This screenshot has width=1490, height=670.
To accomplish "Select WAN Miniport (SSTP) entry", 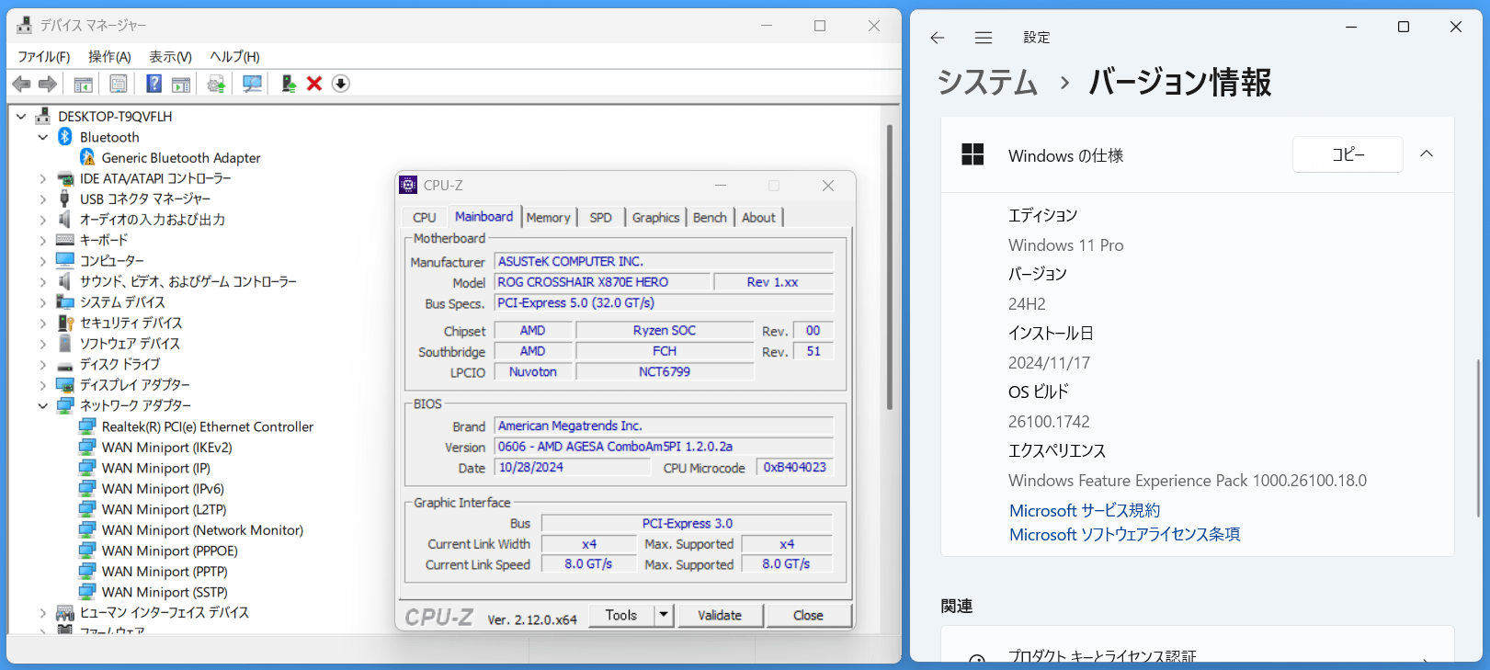I will 165,592.
